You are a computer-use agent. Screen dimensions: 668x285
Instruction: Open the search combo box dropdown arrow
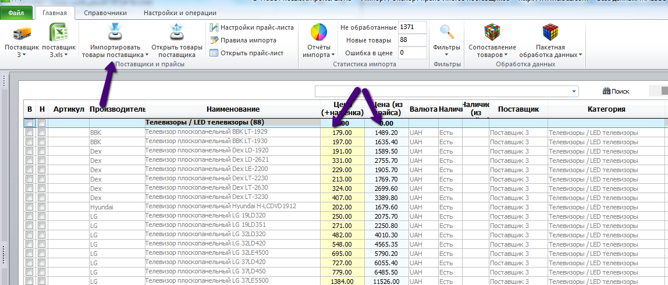click(575, 91)
